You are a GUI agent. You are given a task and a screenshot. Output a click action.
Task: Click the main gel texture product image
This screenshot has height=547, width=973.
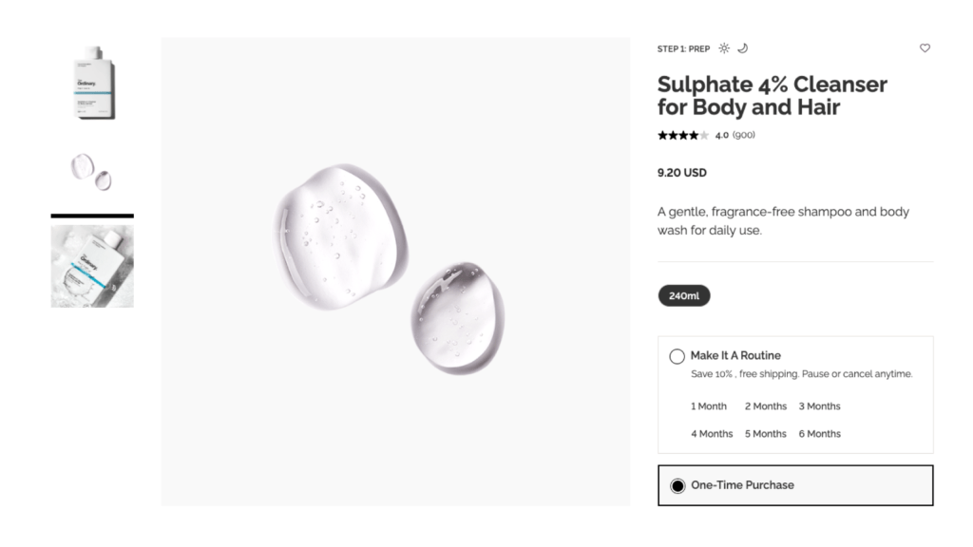394,272
